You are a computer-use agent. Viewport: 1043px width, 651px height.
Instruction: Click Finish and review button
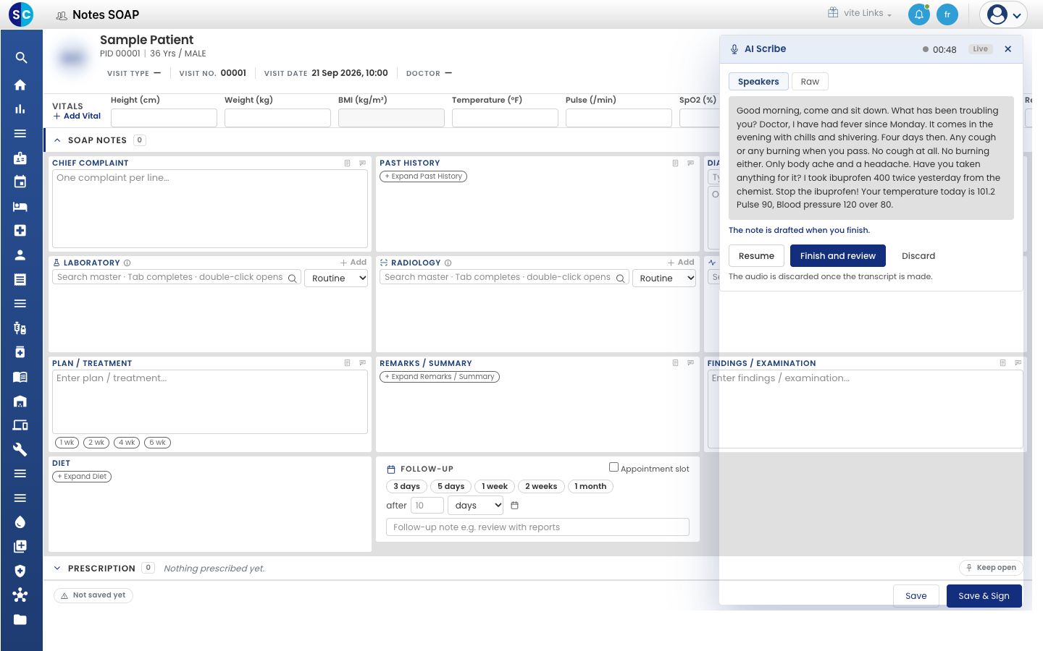[x=838, y=256]
